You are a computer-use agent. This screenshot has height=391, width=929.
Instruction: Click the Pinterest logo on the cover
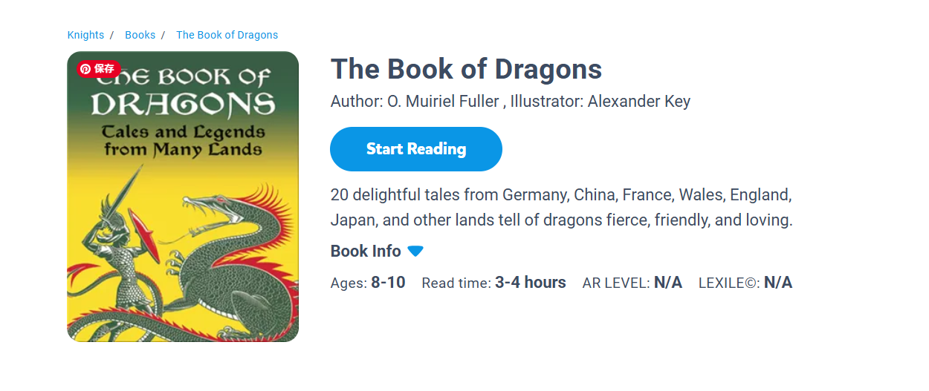[85, 69]
